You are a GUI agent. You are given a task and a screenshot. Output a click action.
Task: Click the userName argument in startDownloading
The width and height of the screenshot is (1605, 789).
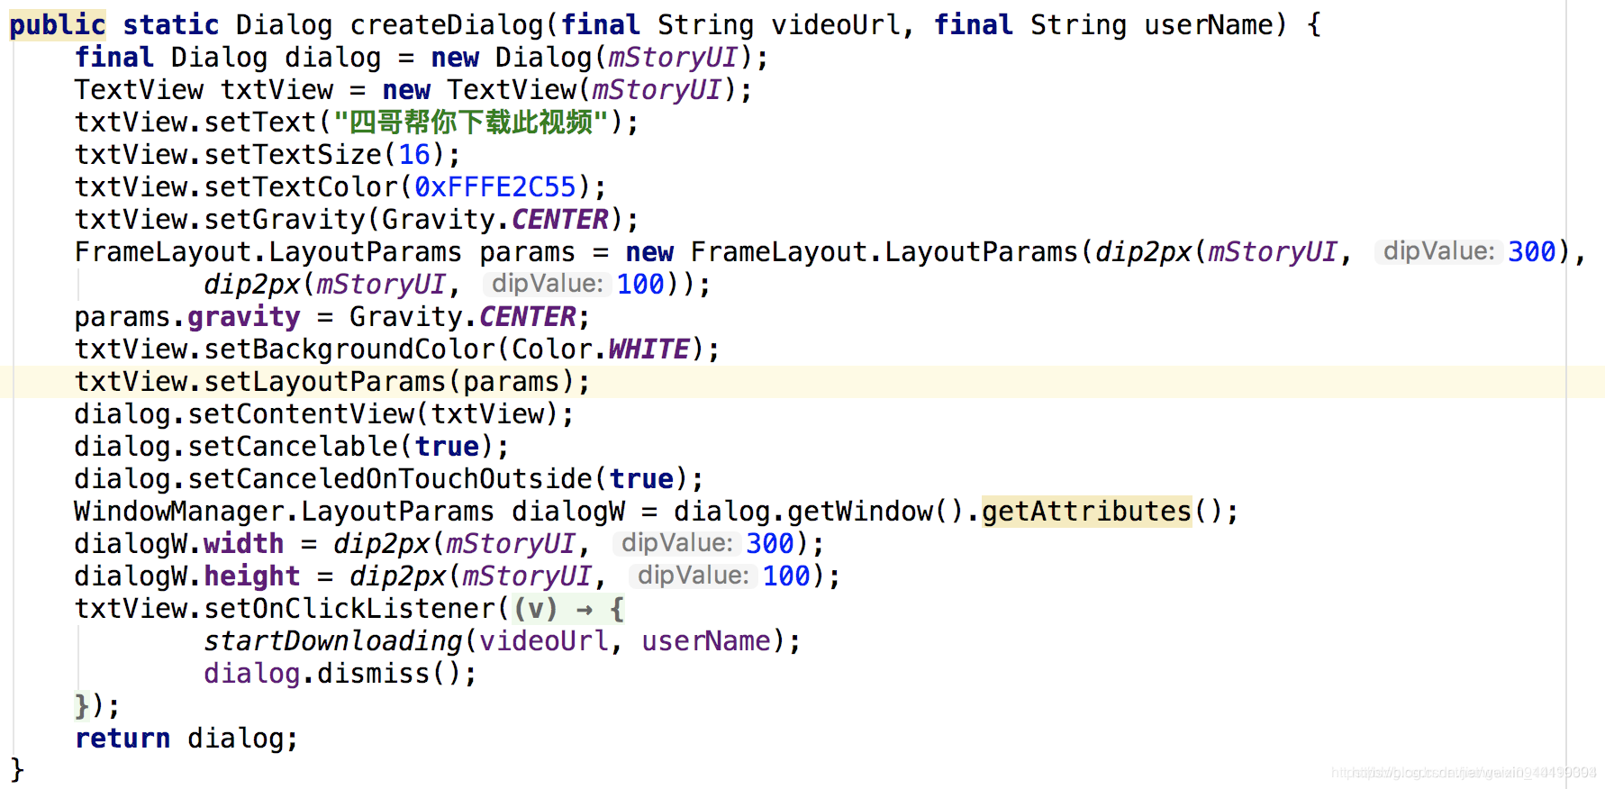pos(706,640)
